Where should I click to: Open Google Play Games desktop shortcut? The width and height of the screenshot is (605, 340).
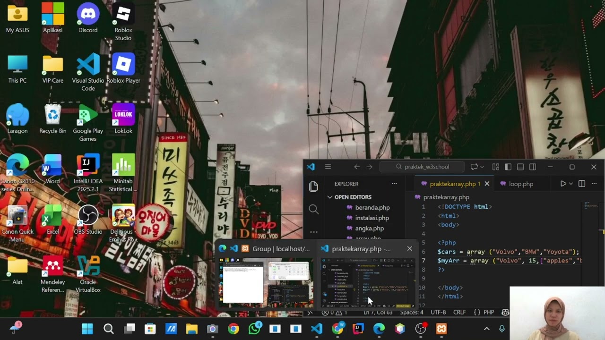[88, 123]
